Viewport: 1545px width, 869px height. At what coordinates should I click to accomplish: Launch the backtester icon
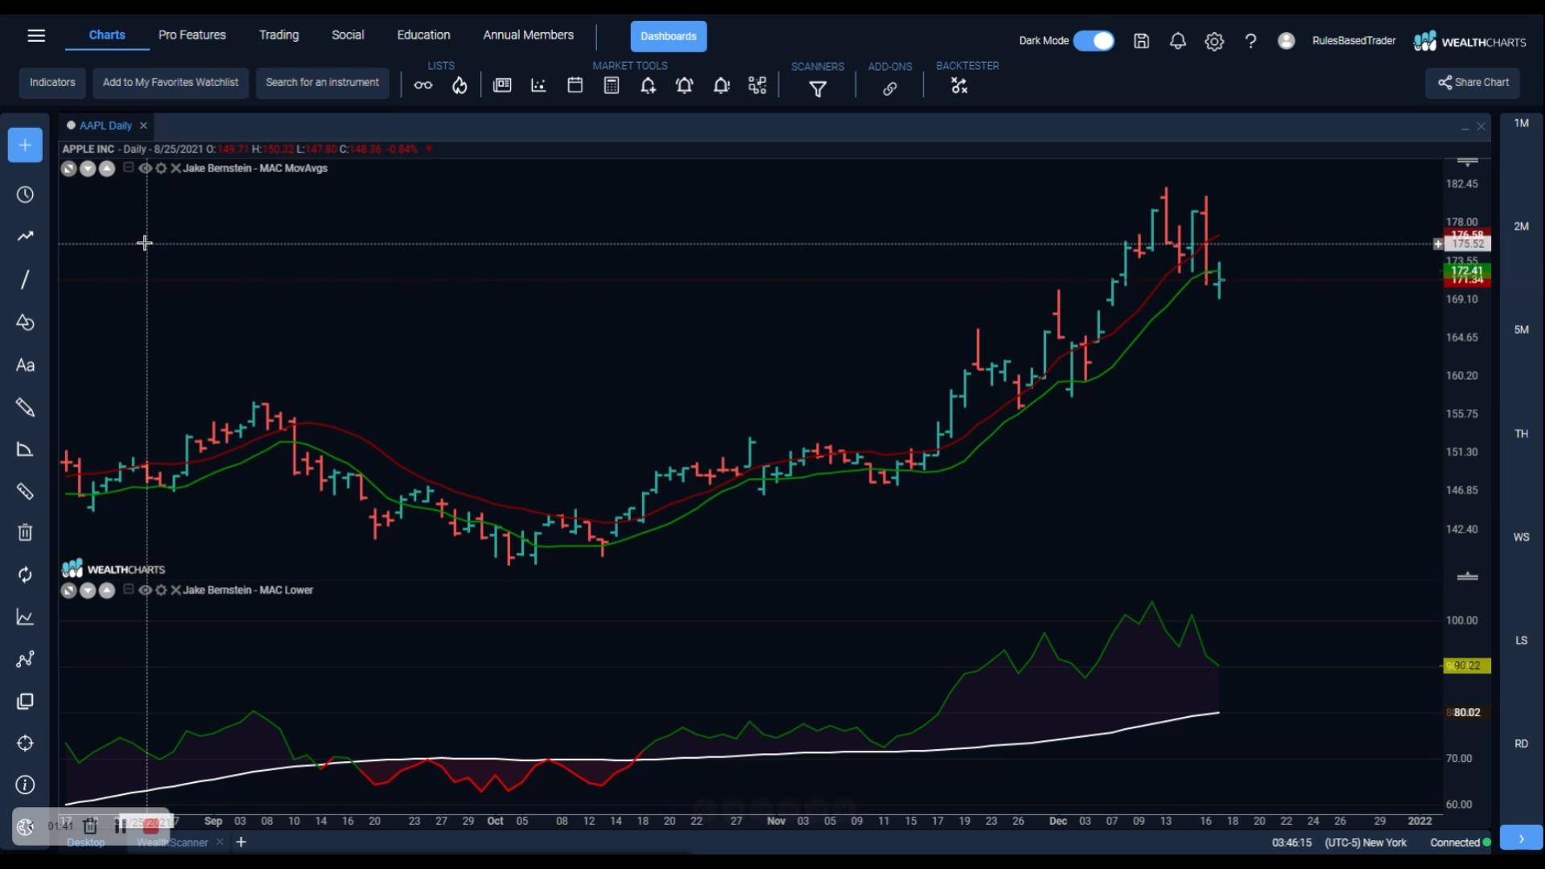coord(959,85)
